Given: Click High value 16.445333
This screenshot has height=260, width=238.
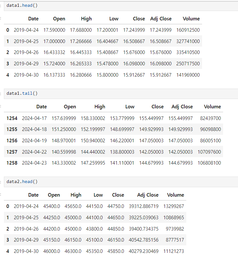Looking at the screenshot, I should 81,52.
